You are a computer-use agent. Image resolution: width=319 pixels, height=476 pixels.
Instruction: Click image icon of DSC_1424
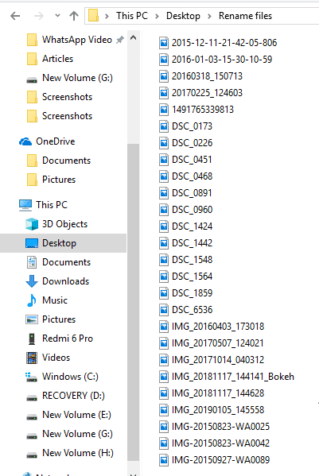click(x=164, y=226)
